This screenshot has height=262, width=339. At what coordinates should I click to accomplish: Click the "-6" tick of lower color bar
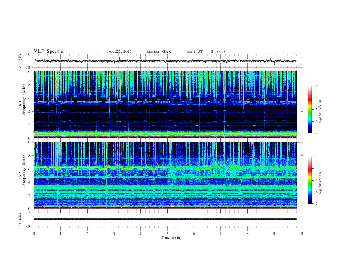click(316, 192)
